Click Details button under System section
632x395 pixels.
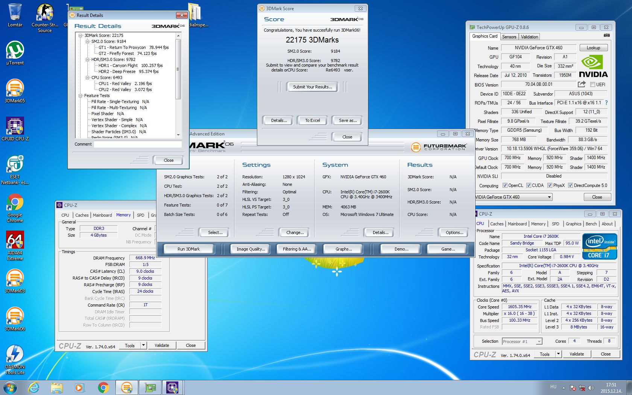pos(380,232)
